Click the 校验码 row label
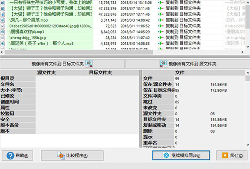The width and height of the screenshot is (250, 169). (7, 114)
